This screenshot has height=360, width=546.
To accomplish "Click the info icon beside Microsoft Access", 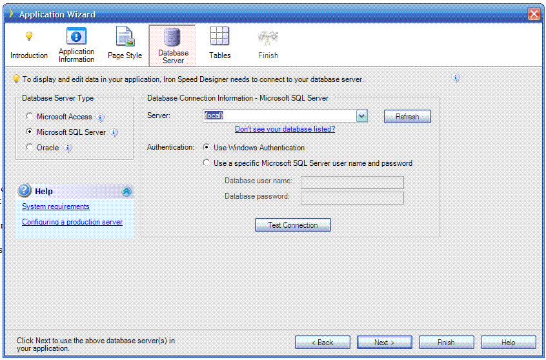I will pyautogui.click(x=100, y=117).
